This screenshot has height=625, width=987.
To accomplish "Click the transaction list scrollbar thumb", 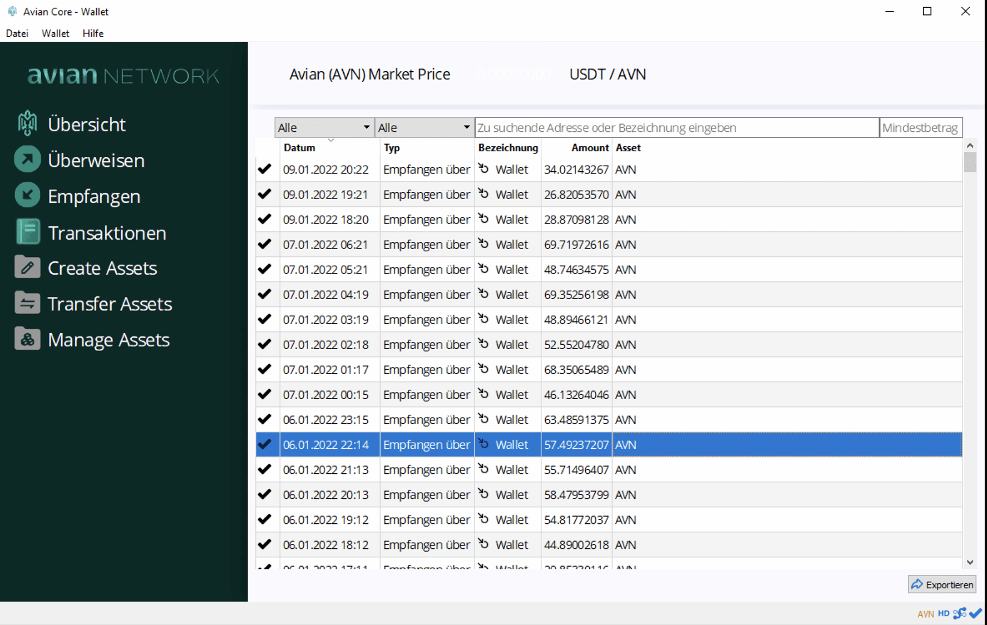I will pos(970,162).
